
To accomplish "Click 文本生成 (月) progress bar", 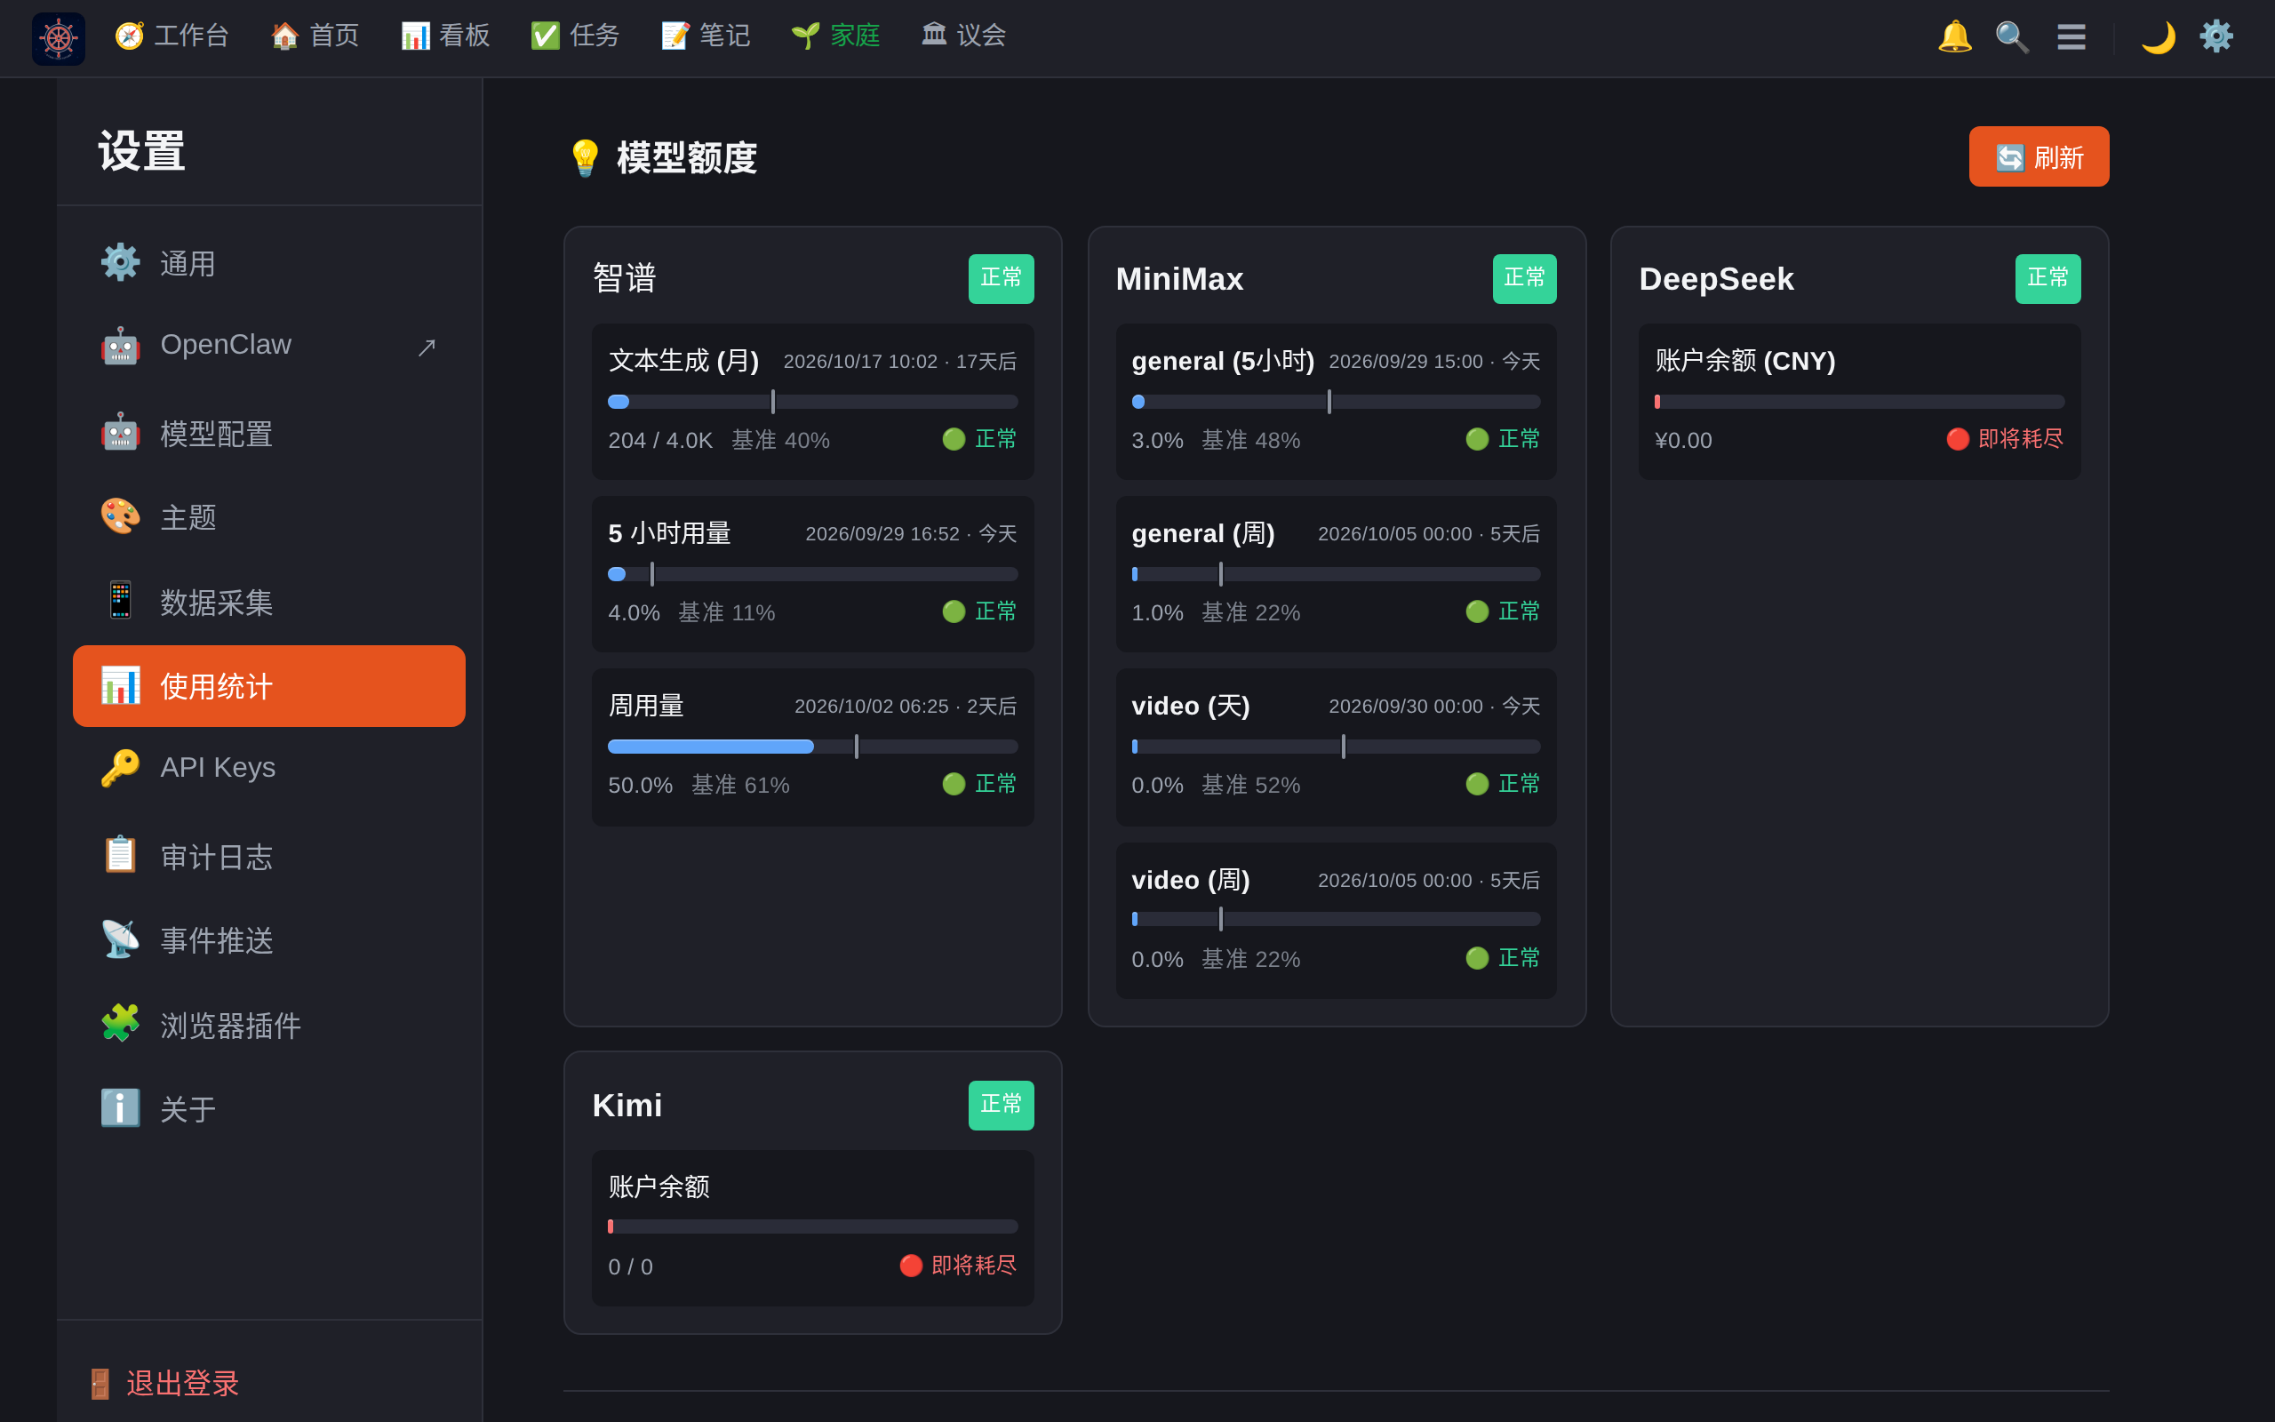I will 812,402.
